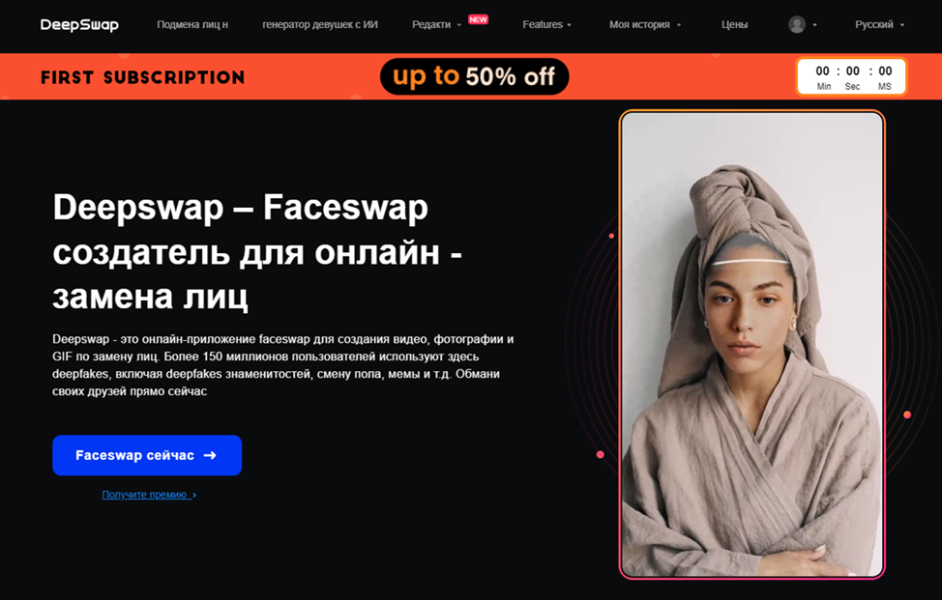The height and width of the screenshot is (600, 942).
Task: Click the up to 50% off badge
Action: pyautogui.click(x=474, y=76)
